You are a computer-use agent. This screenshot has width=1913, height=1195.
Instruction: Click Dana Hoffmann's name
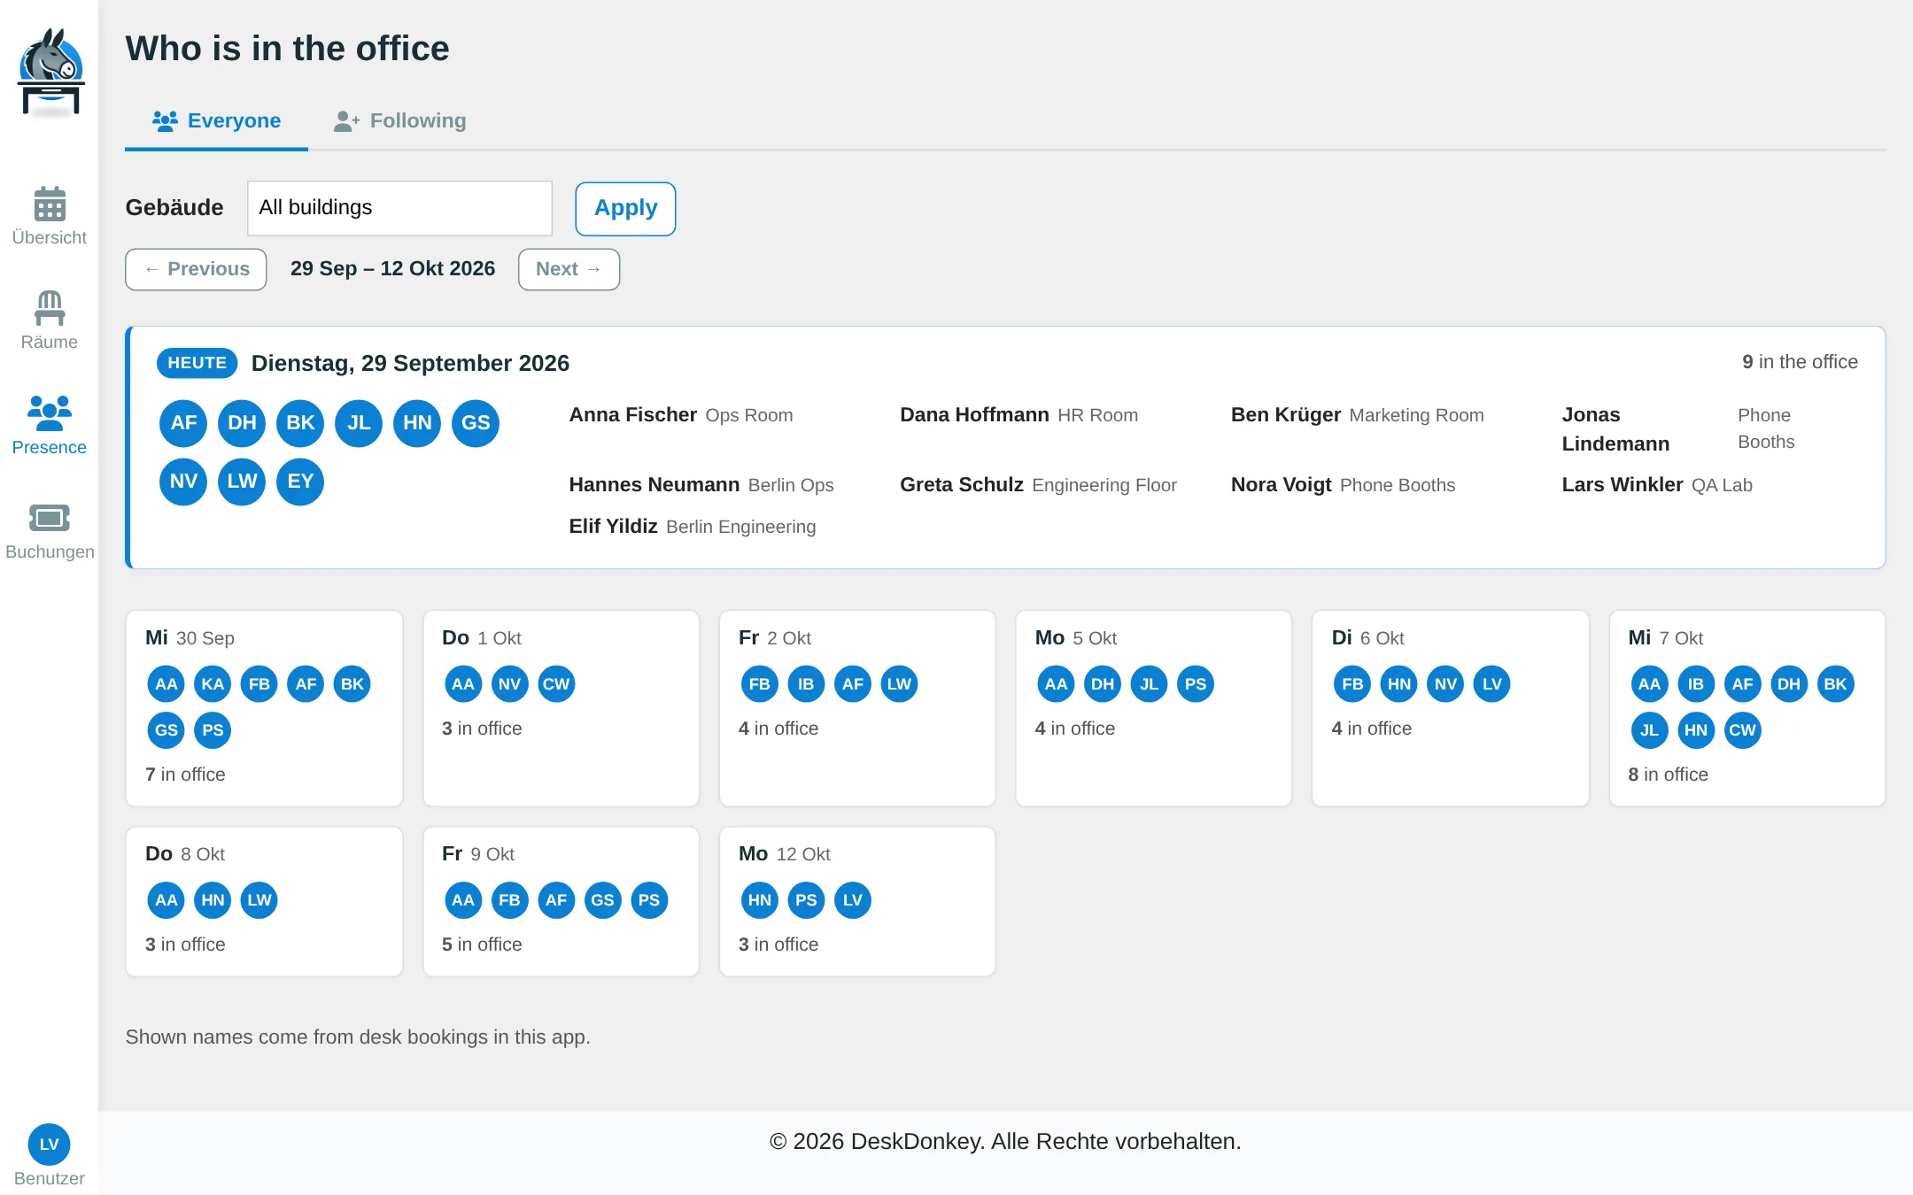(974, 414)
